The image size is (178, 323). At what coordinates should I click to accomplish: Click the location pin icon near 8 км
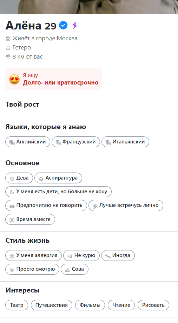coord(8,56)
